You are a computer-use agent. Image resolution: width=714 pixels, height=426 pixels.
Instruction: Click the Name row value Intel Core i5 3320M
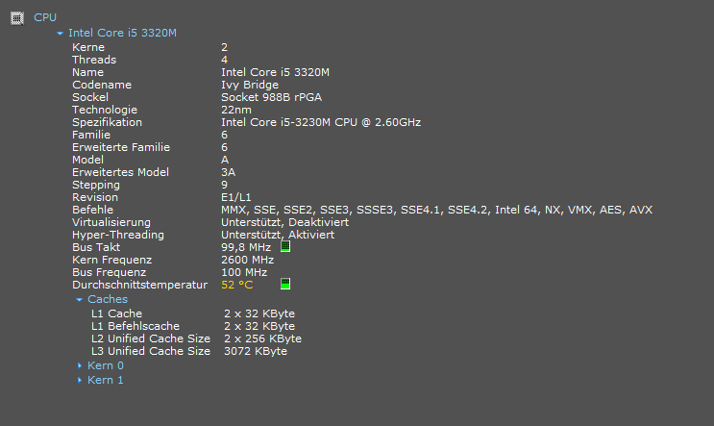pyautogui.click(x=275, y=72)
